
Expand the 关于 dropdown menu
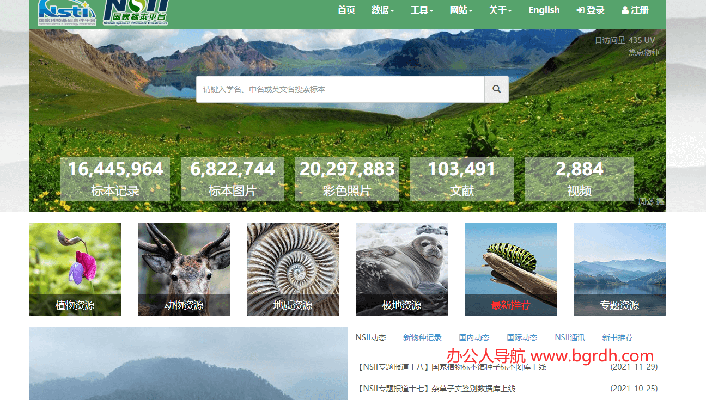pyautogui.click(x=500, y=10)
